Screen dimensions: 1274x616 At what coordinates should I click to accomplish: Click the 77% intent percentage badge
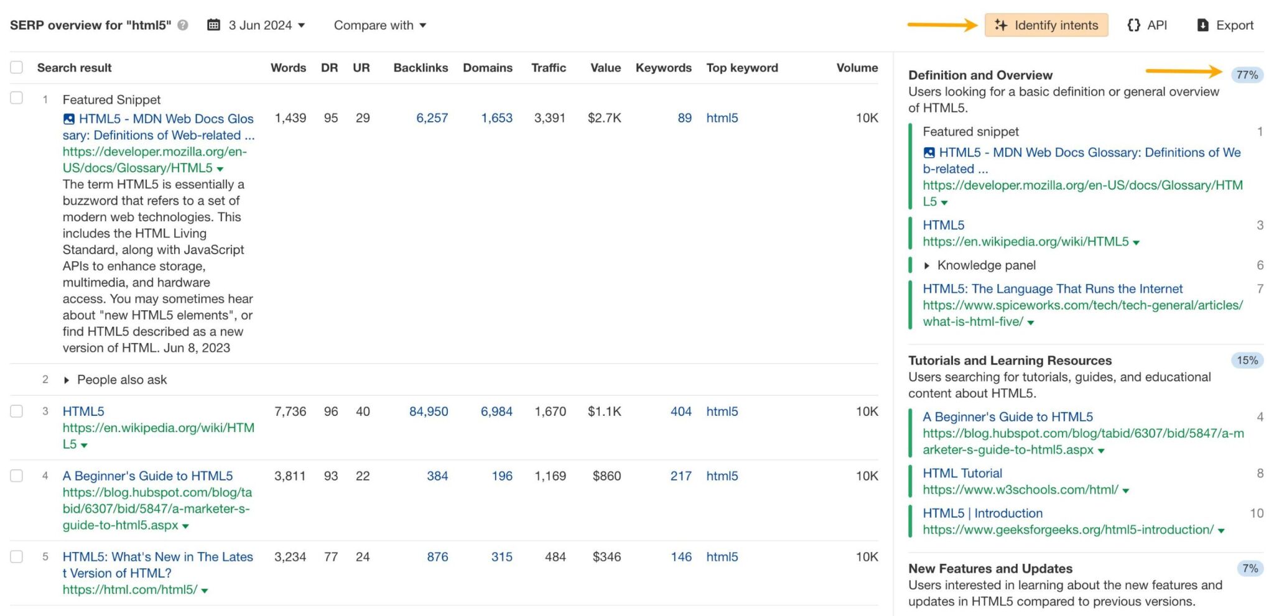point(1247,75)
